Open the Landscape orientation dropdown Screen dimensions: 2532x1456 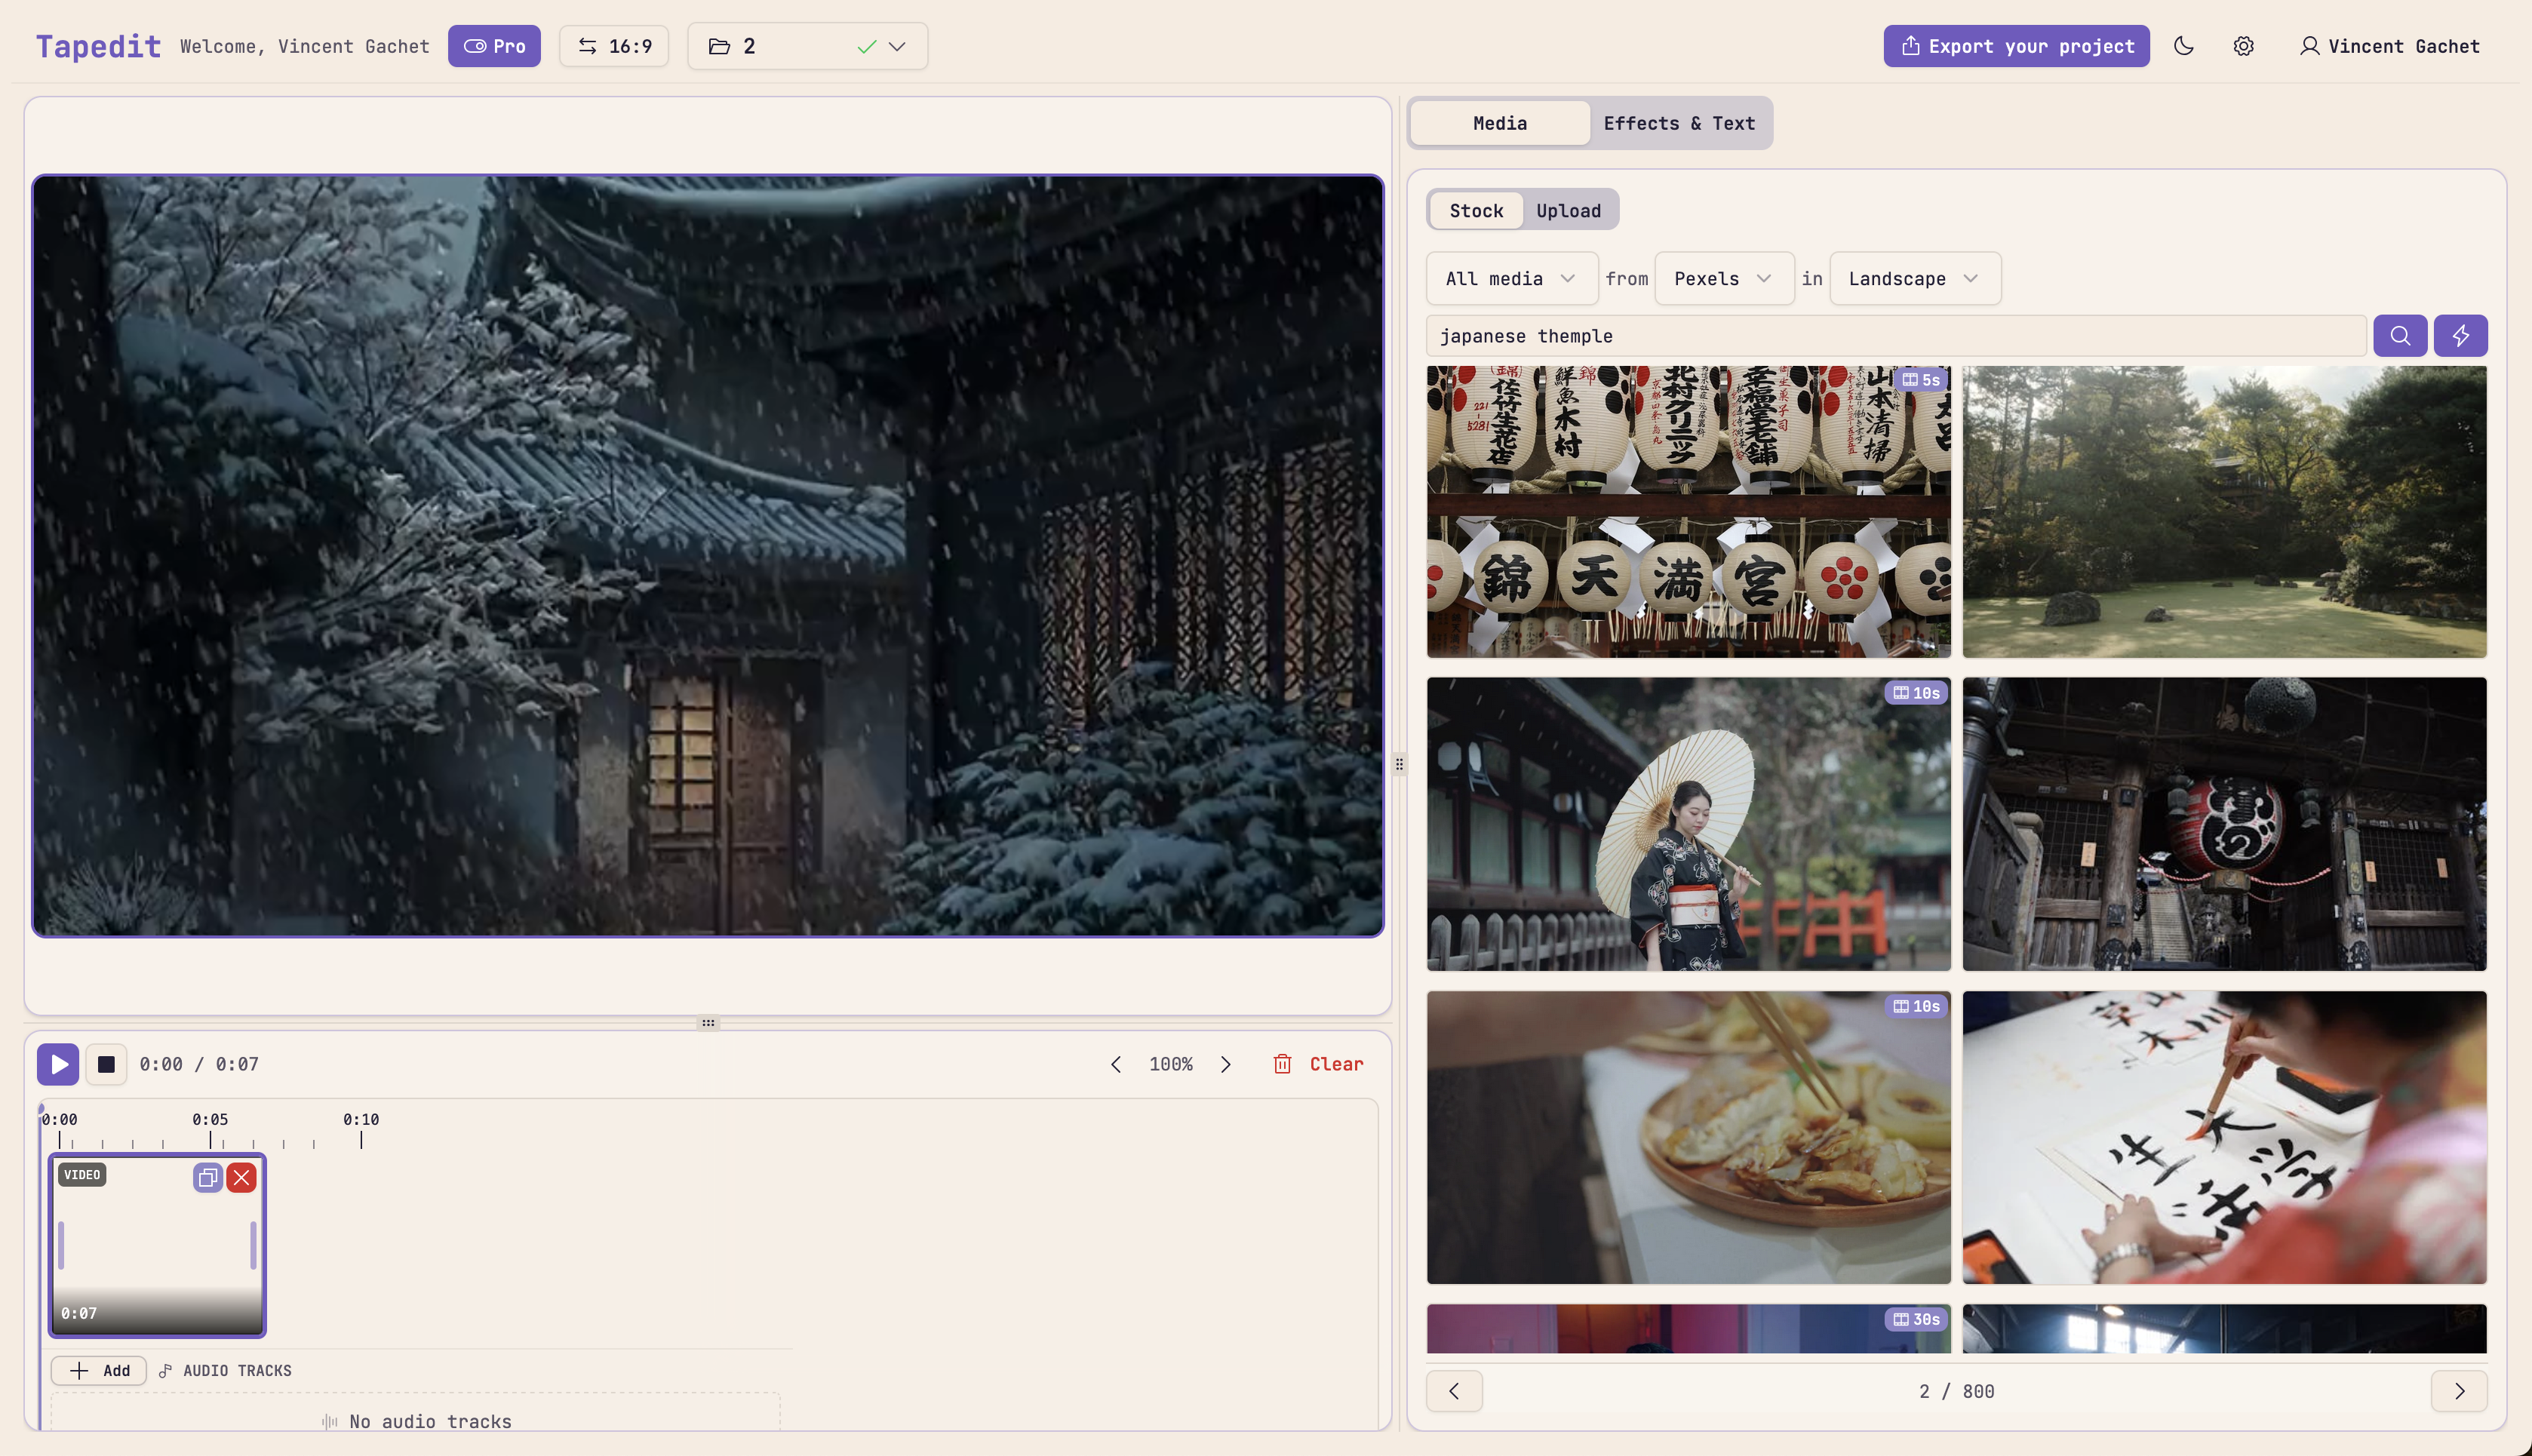pyautogui.click(x=1913, y=279)
